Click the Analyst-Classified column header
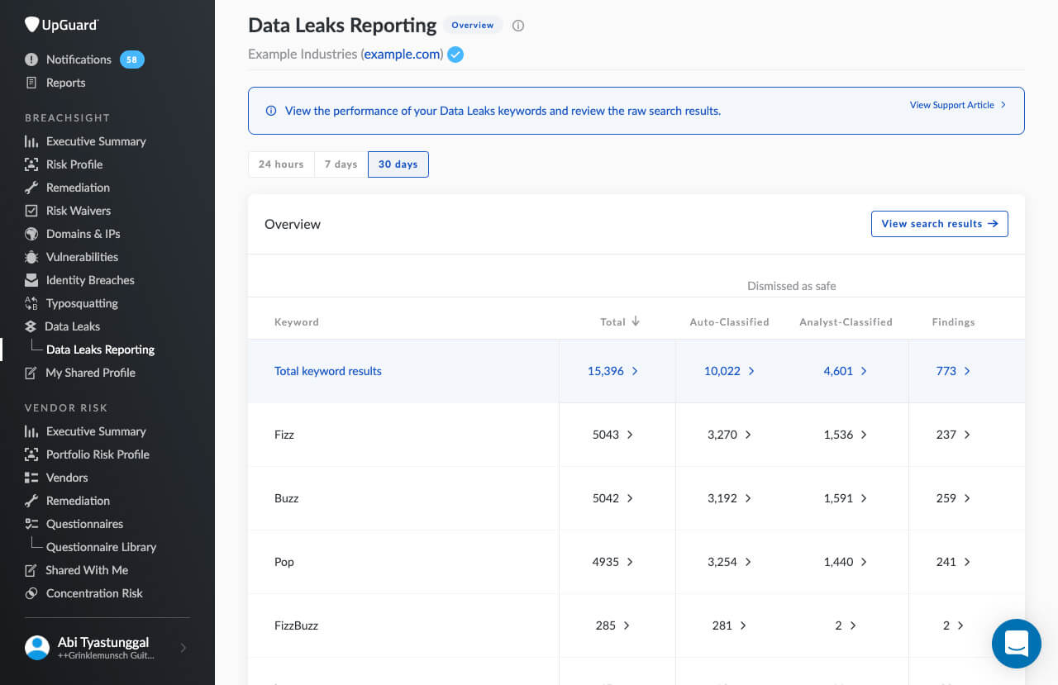 click(846, 322)
